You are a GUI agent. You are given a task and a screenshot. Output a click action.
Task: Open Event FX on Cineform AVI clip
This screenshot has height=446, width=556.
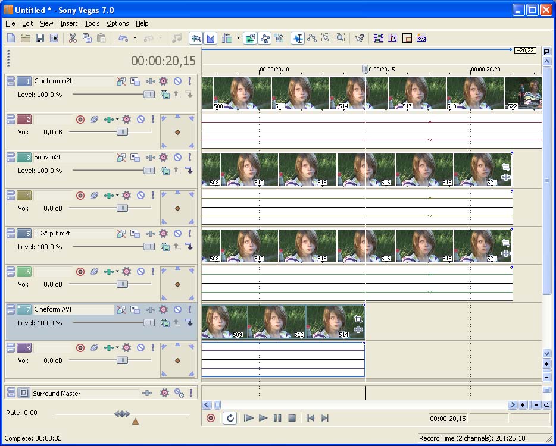tap(358, 329)
